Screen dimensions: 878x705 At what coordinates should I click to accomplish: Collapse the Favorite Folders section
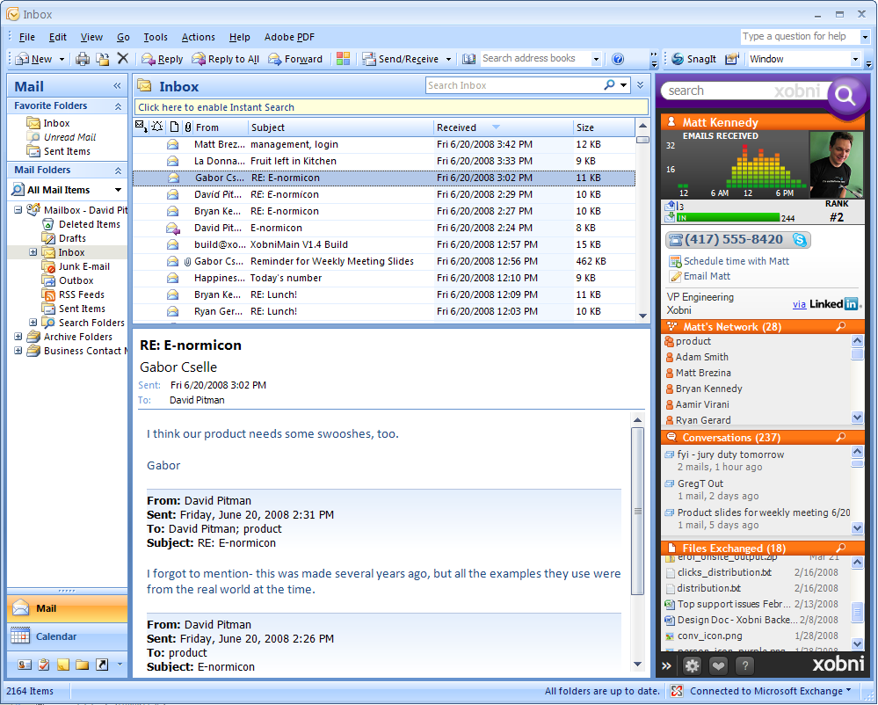coord(118,105)
